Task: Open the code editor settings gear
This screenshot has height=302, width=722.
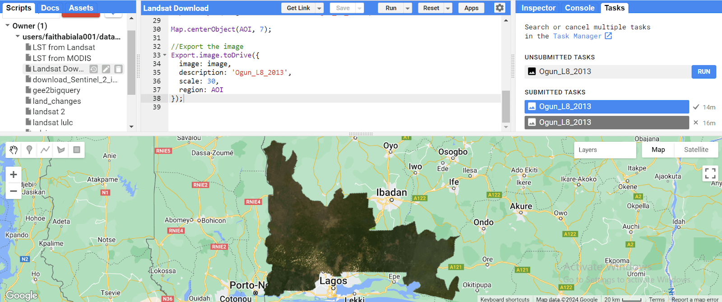Action: click(x=500, y=8)
